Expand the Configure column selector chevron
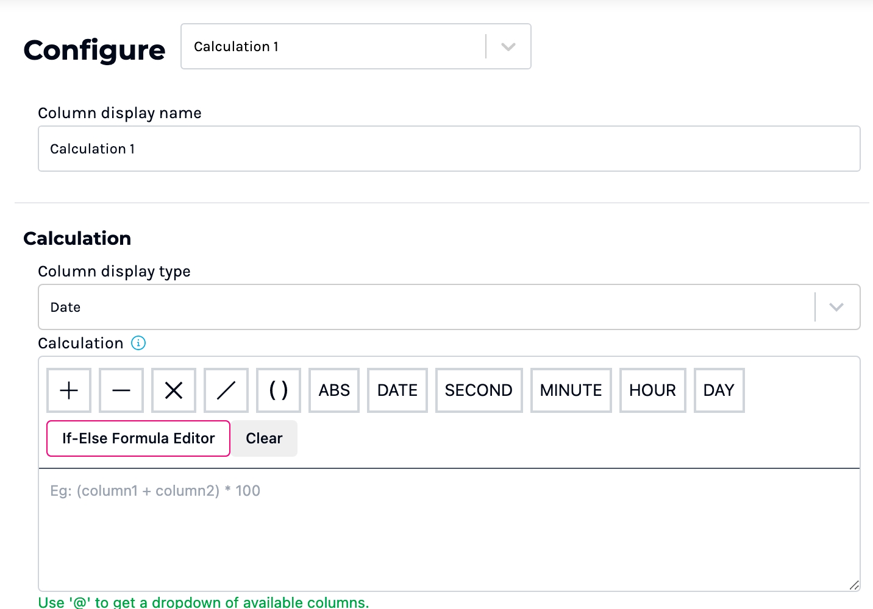This screenshot has width=873, height=609. 508,47
